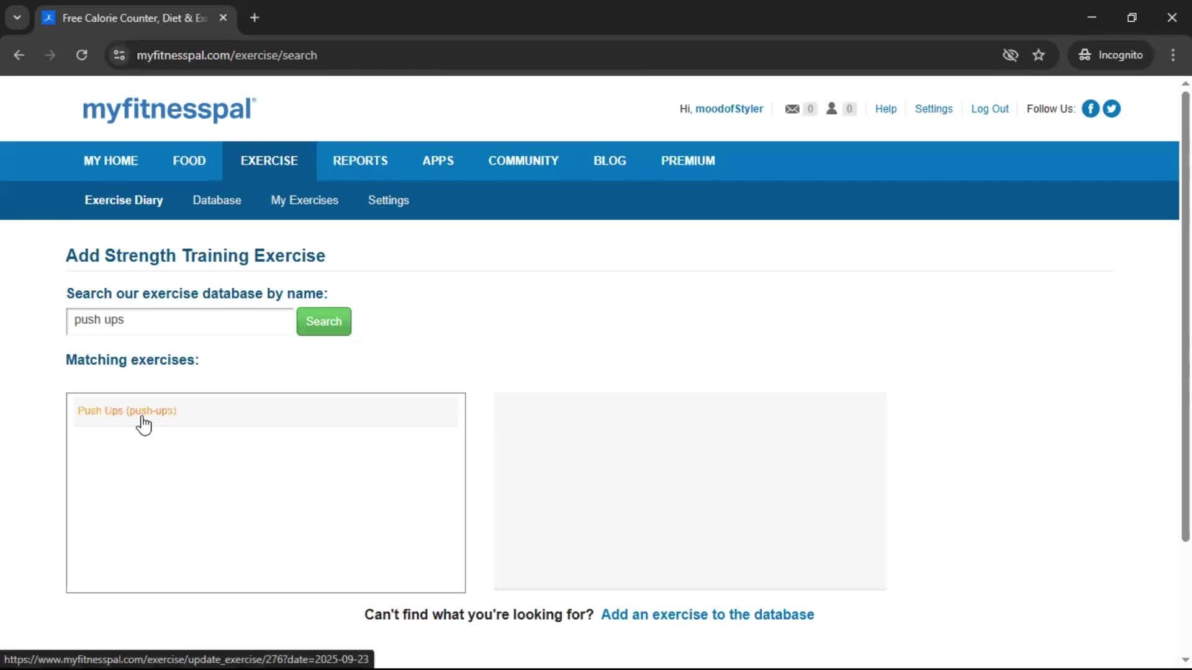Image resolution: width=1192 pixels, height=670 pixels.
Task: Expand the tab search dropdown arrow
Action: pos(17,18)
